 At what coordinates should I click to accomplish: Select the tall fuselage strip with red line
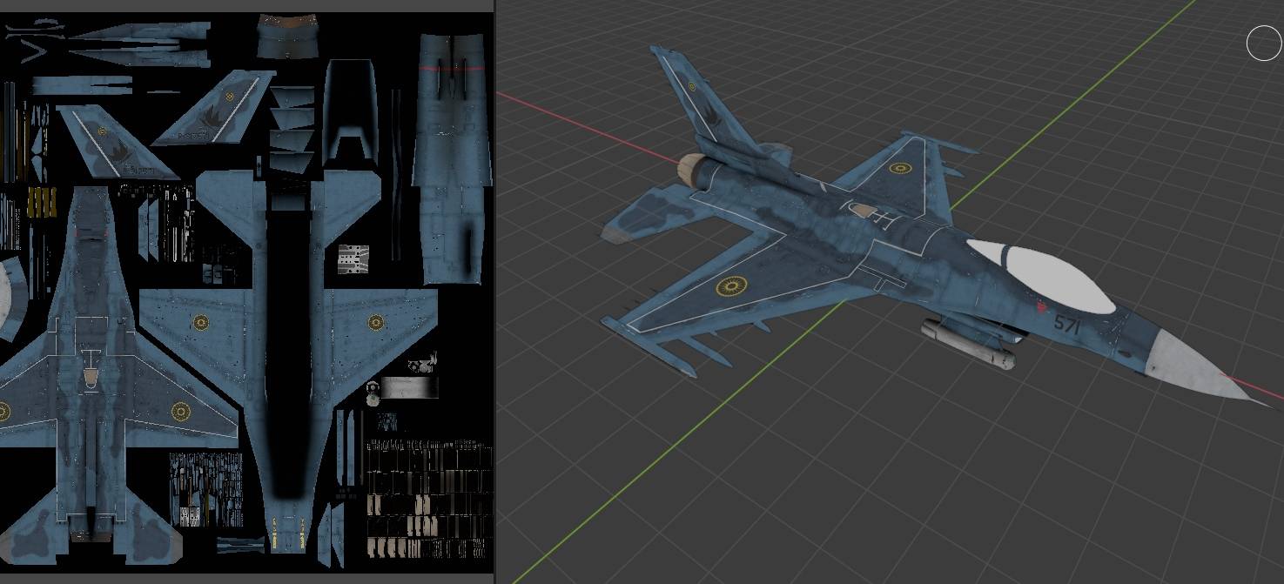[451, 157]
